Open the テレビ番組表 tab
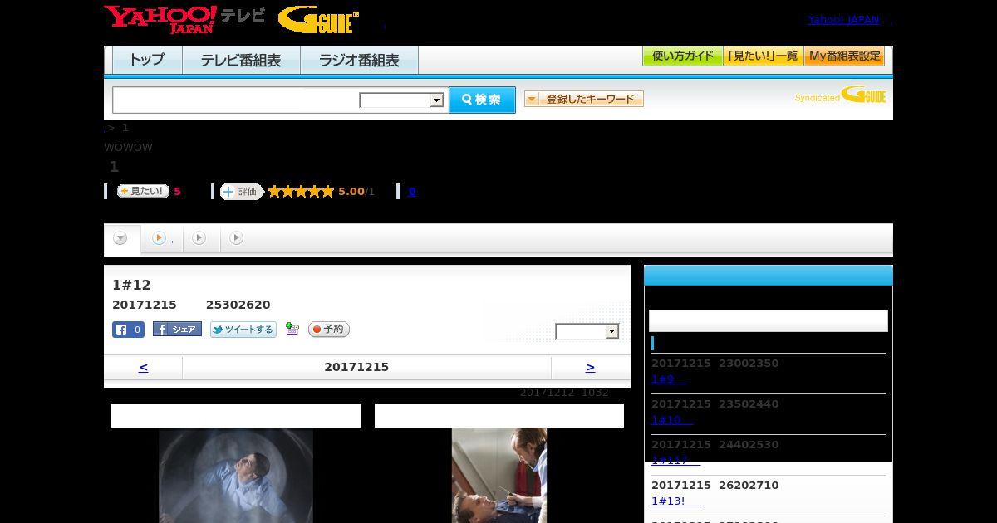This screenshot has height=523, width=997. pos(241,61)
